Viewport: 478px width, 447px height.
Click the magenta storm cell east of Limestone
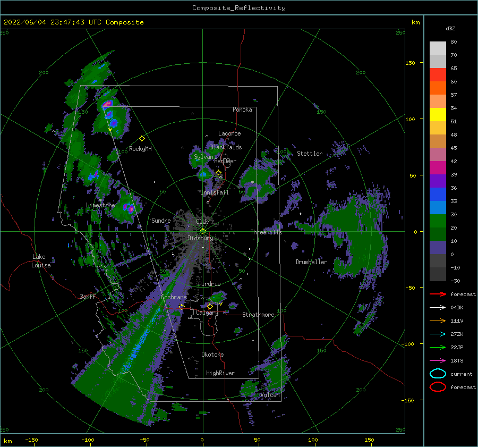click(131, 209)
